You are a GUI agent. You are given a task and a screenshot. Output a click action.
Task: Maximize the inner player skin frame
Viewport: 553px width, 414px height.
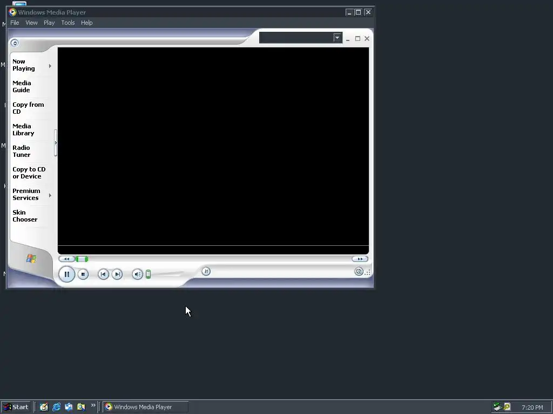point(358,39)
